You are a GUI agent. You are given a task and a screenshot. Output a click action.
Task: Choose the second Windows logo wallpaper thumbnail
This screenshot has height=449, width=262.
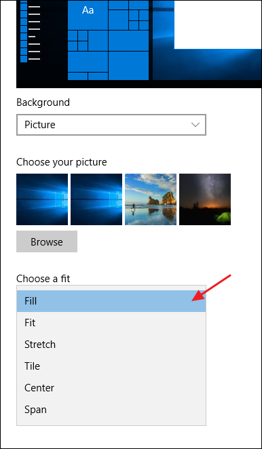(96, 199)
